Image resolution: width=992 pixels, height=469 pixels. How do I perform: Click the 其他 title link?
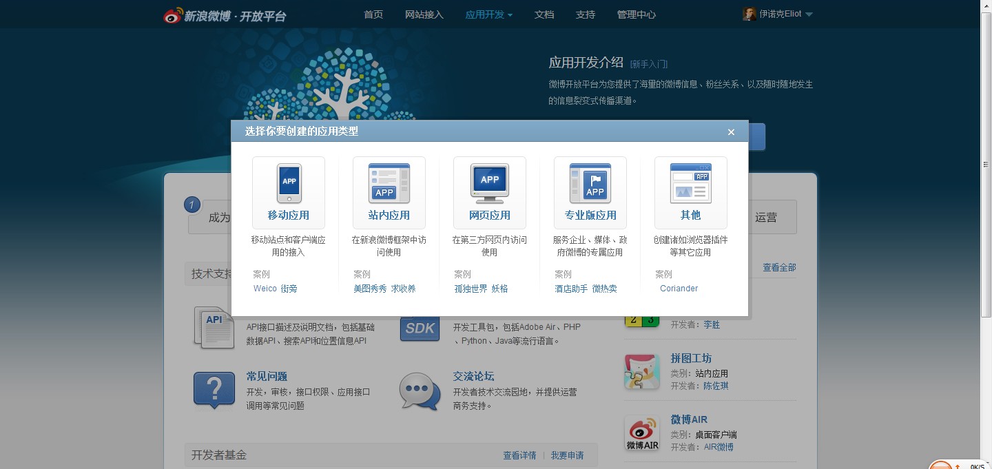(x=691, y=215)
